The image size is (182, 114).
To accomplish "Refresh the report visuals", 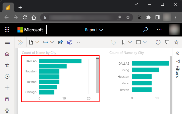I will [x=158, y=42].
